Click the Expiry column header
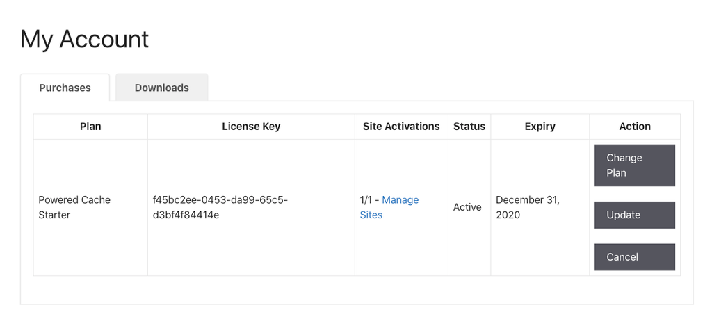This screenshot has width=712, height=326. 540,127
